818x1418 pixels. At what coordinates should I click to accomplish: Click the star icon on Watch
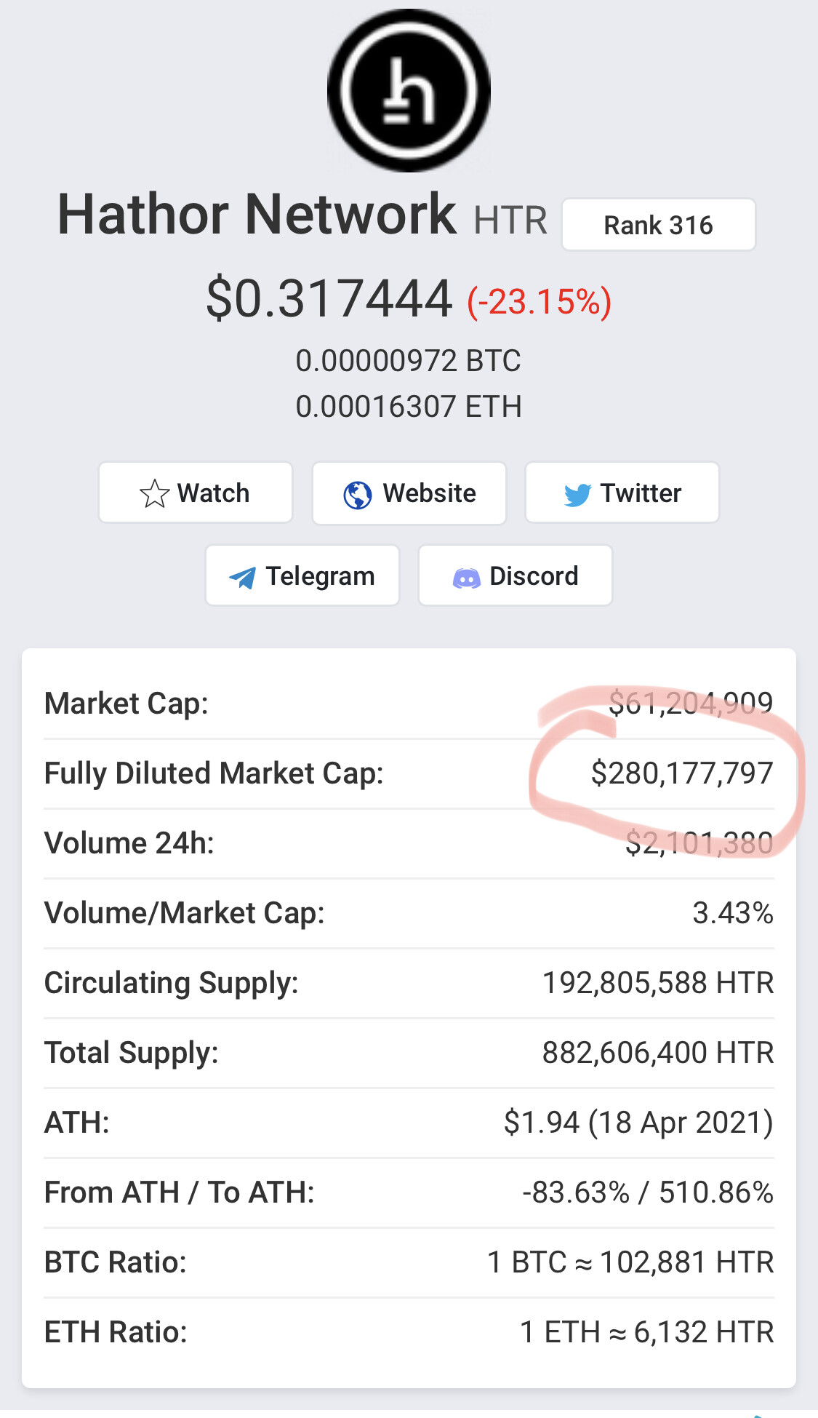click(x=154, y=493)
